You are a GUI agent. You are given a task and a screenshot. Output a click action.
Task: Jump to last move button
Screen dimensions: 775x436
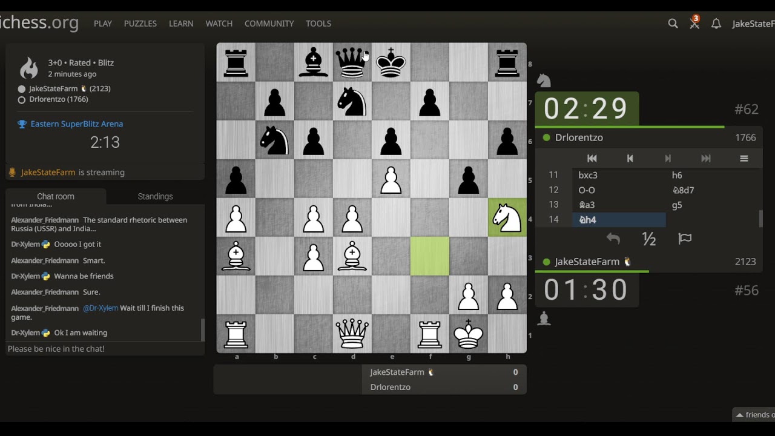click(706, 158)
